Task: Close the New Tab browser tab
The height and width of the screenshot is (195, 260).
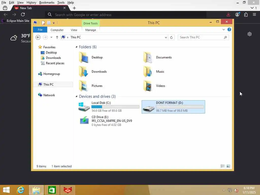Action: click(x=64, y=8)
